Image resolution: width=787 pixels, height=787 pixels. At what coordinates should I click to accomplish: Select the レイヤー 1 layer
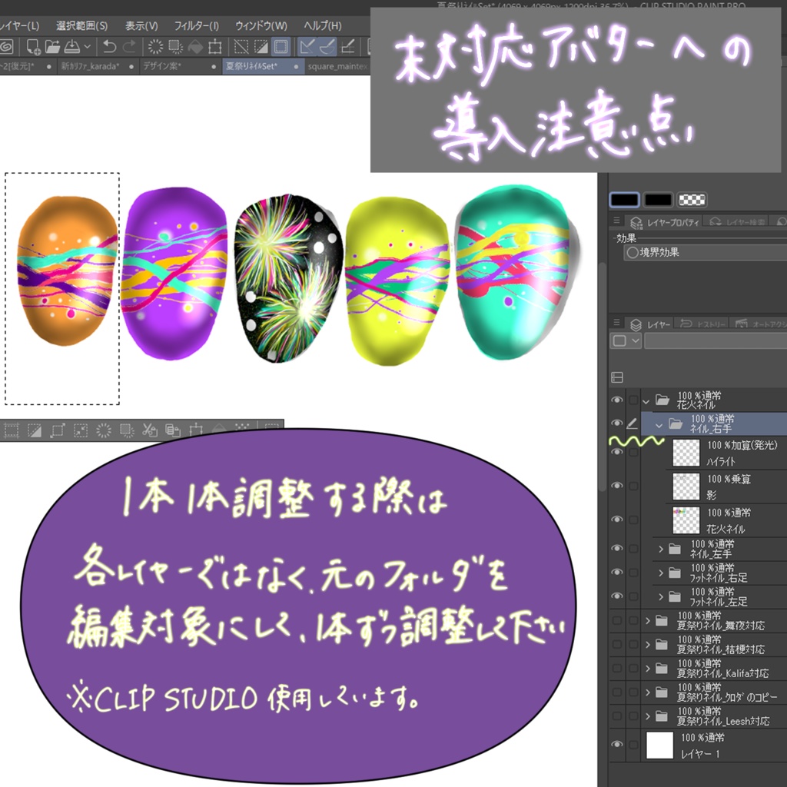click(x=730, y=744)
